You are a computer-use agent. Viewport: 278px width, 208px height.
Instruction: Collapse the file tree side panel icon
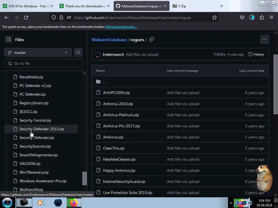click(x=8, y=39)
